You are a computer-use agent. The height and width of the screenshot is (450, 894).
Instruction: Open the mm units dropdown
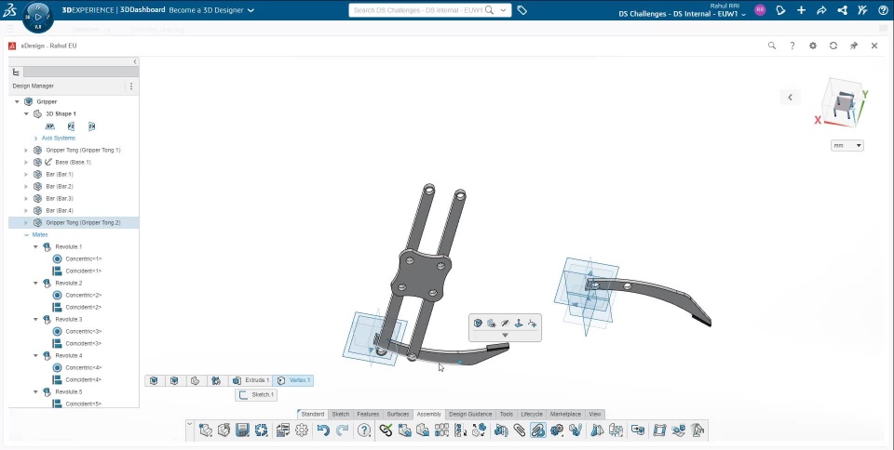pyautogui.click(x=847, y=146)
